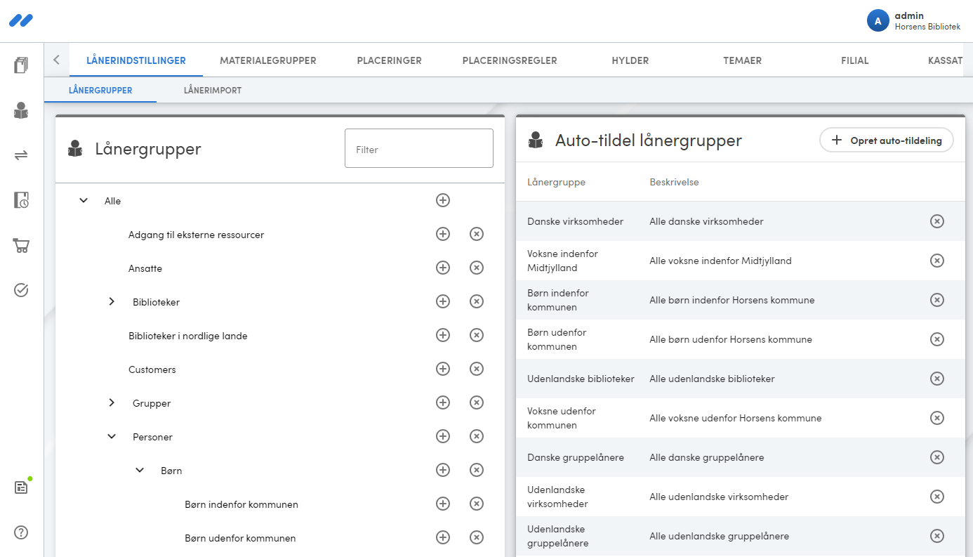The width and height of the screenshot is (973, 557).
Task: Add a subgroup under Ansatte
Action: (x=443, y=268)
